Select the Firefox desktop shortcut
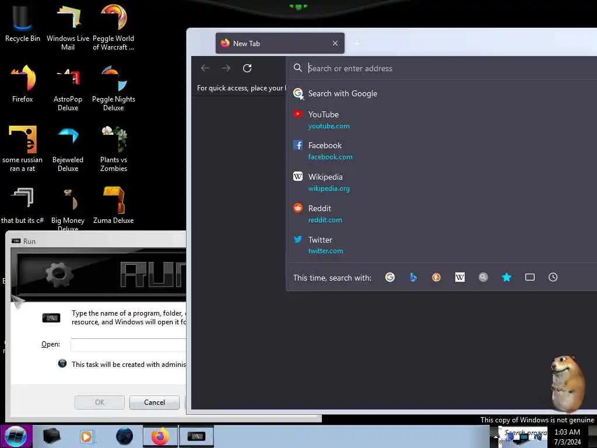 tap(23, 84)
